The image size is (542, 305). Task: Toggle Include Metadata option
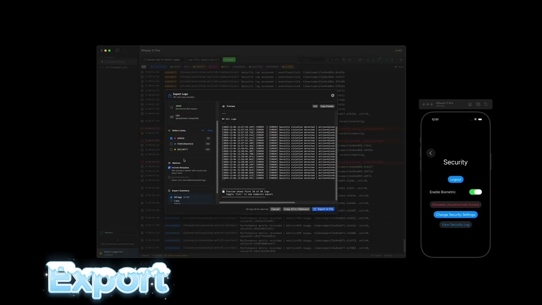[x=169, y=168]
